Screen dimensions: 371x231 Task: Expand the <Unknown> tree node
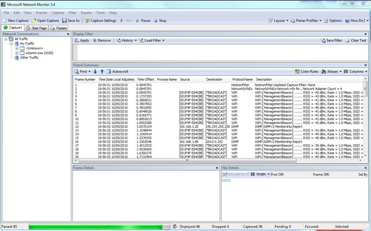click(x=17, y=48)
